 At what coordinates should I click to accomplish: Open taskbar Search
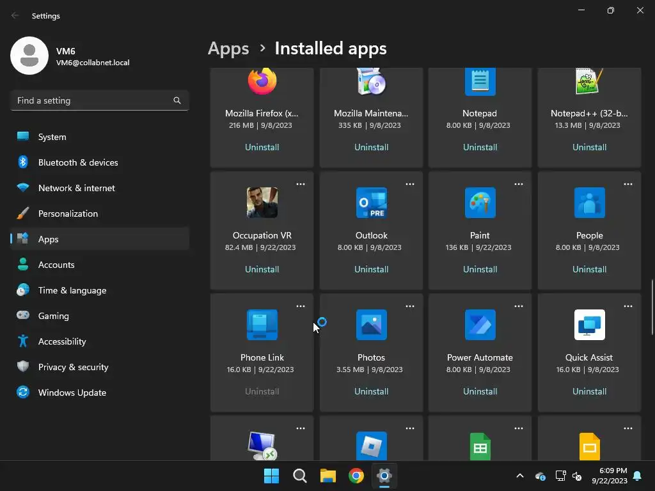click(299, 476)
